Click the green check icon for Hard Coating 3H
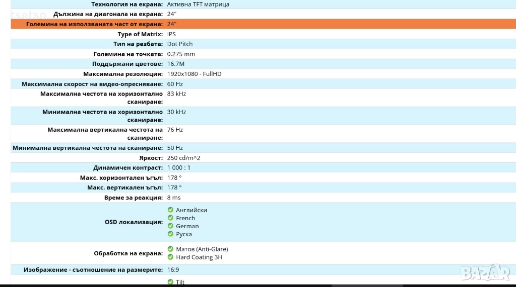This screenshot has height=287, width=516. (x=170, y=257)
